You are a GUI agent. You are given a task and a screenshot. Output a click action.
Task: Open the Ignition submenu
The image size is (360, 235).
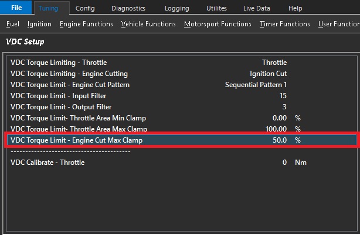(x=39, y=24)
